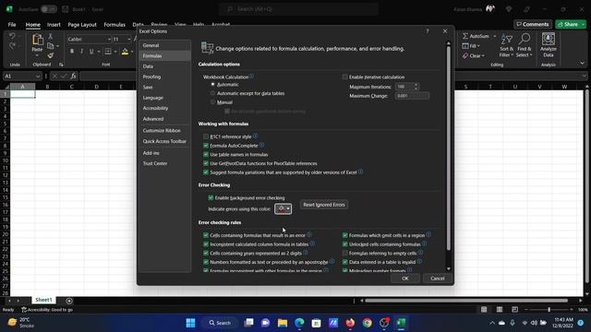Add a new sheet with plus icon

click(69, 301)
